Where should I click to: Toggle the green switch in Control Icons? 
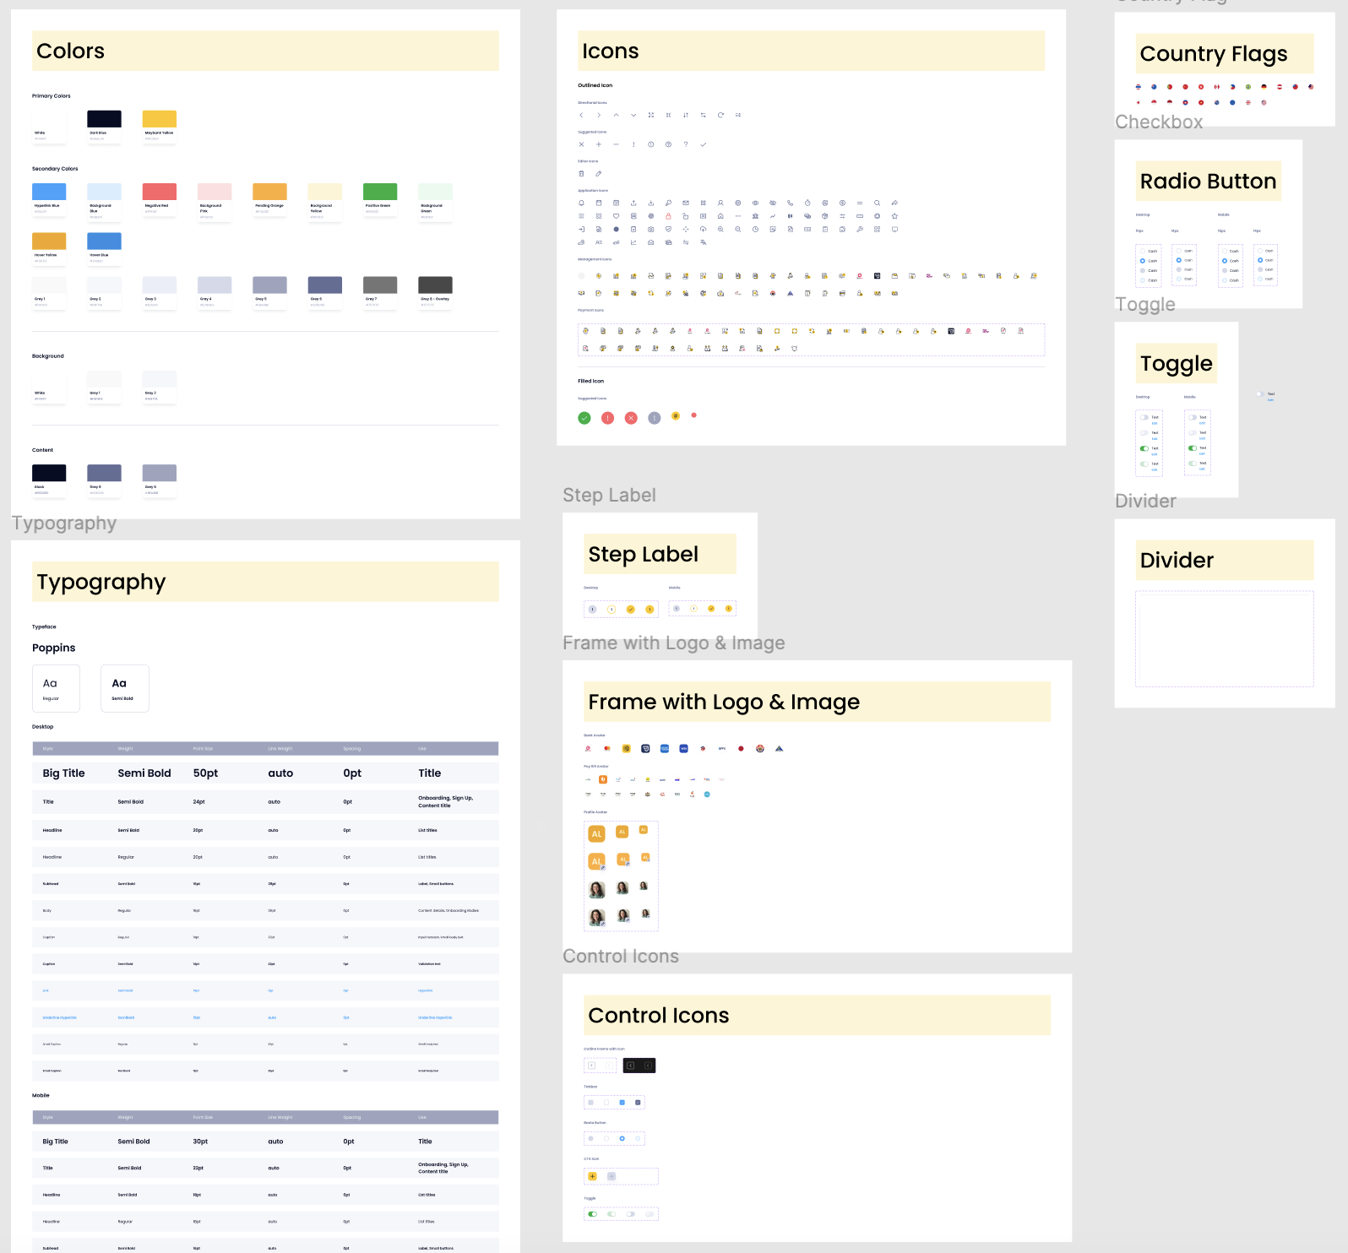(x=592, y=1214)
